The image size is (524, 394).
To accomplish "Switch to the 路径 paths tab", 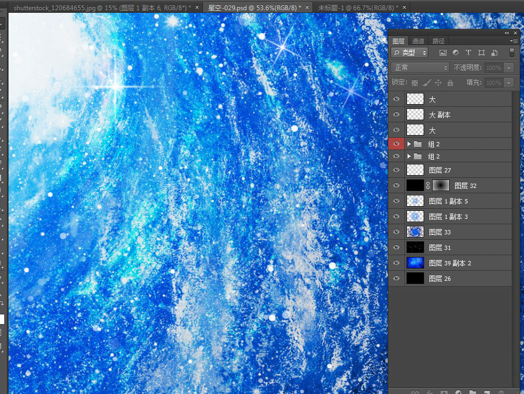I will [438, 41].
